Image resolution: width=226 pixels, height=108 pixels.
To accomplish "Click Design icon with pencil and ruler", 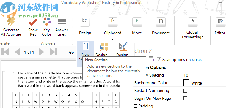I will (123, 47).
